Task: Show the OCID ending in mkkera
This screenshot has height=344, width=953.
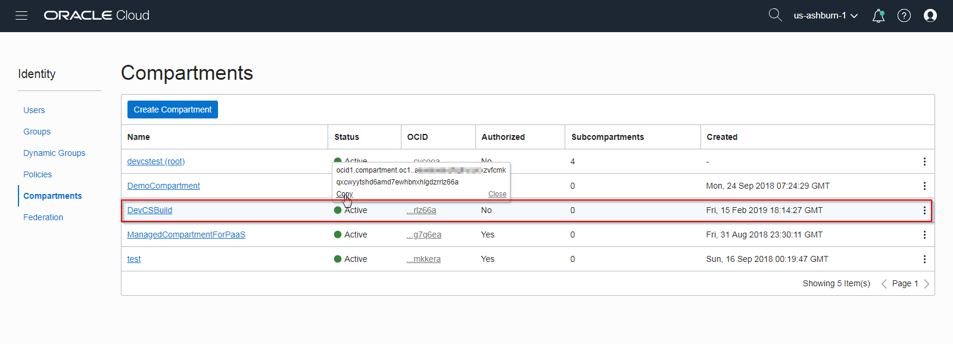Action: point(423,259)
